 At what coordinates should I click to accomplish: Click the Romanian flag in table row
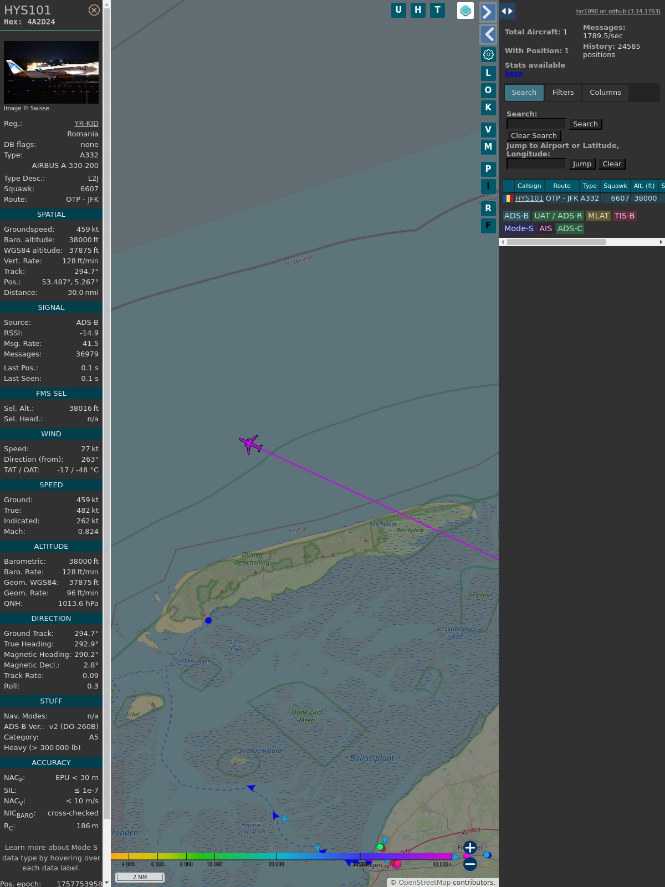508,198
